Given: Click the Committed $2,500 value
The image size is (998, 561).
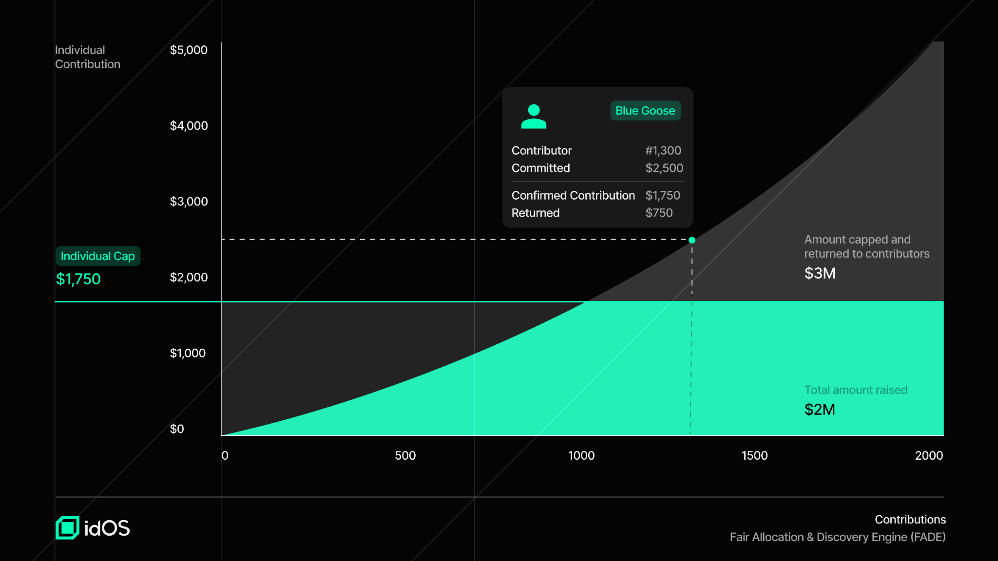Looking at the screenshot, I should pos(664,168).
